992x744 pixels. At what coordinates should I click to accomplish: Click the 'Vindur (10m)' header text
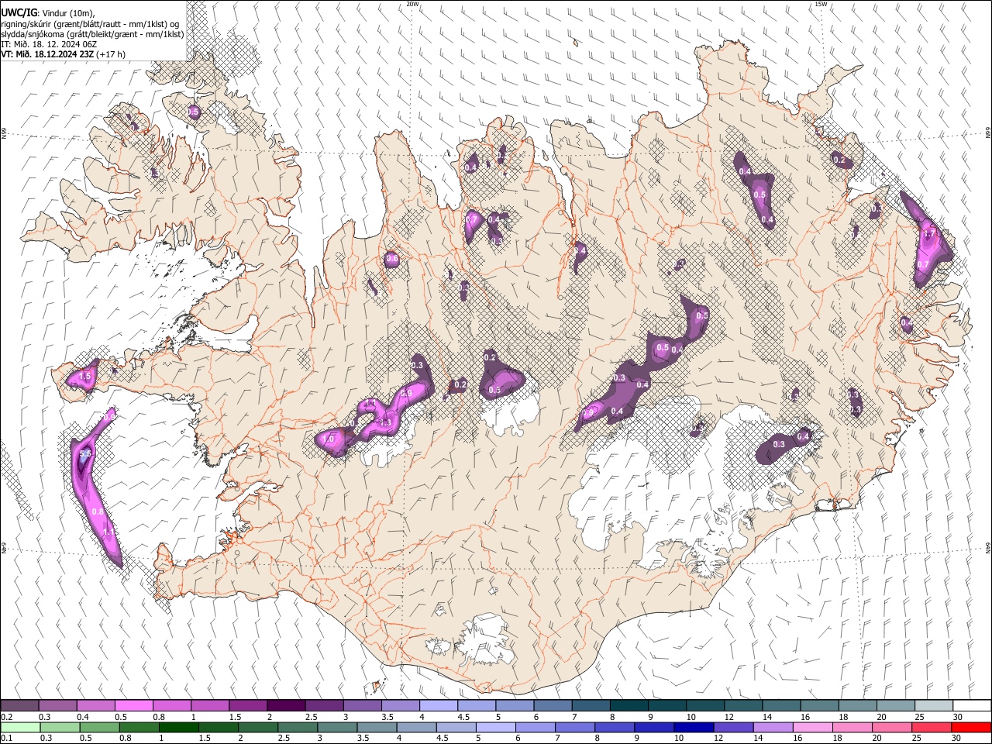point(69,13)
